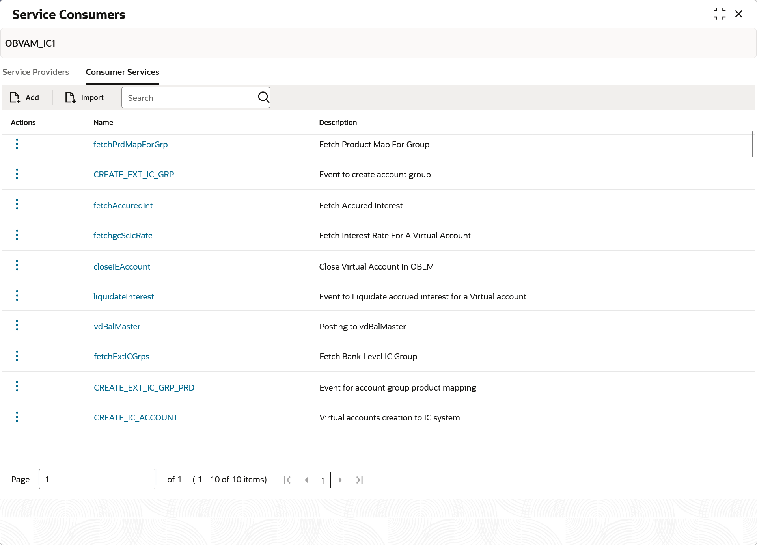Click the search magnifier icon
The height and width of the screenshot is (545, 757).
click(x=263, y=97)
